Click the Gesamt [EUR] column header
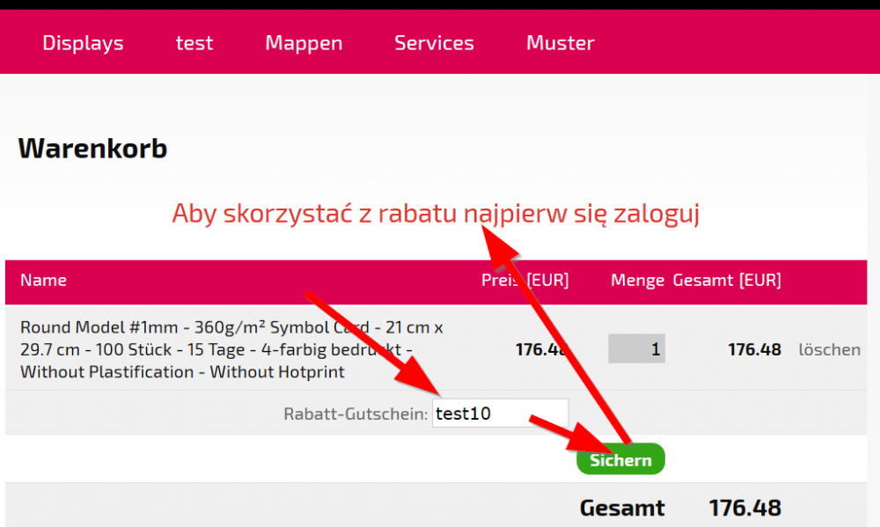This screenshot has width=880, height=527. click(727, 280)
